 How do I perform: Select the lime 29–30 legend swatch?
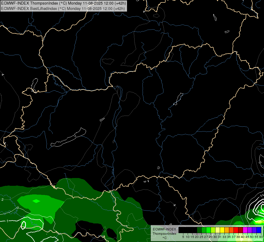pyautogui.click(x=213, y=230)
